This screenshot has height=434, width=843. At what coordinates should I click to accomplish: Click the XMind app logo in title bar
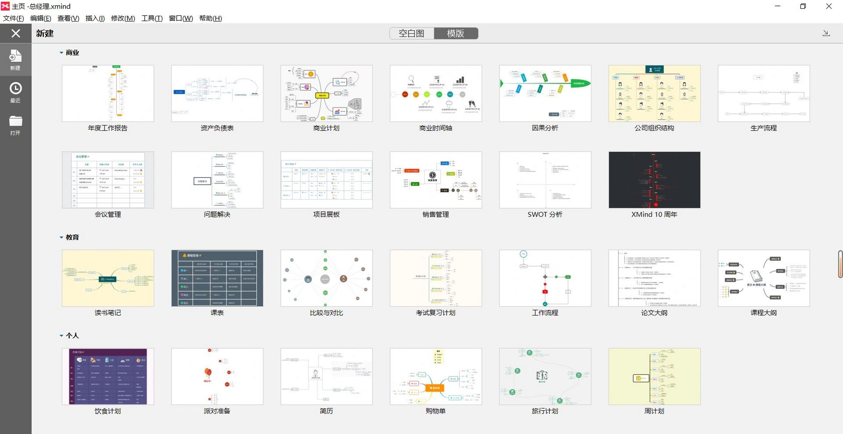[5, 6]
